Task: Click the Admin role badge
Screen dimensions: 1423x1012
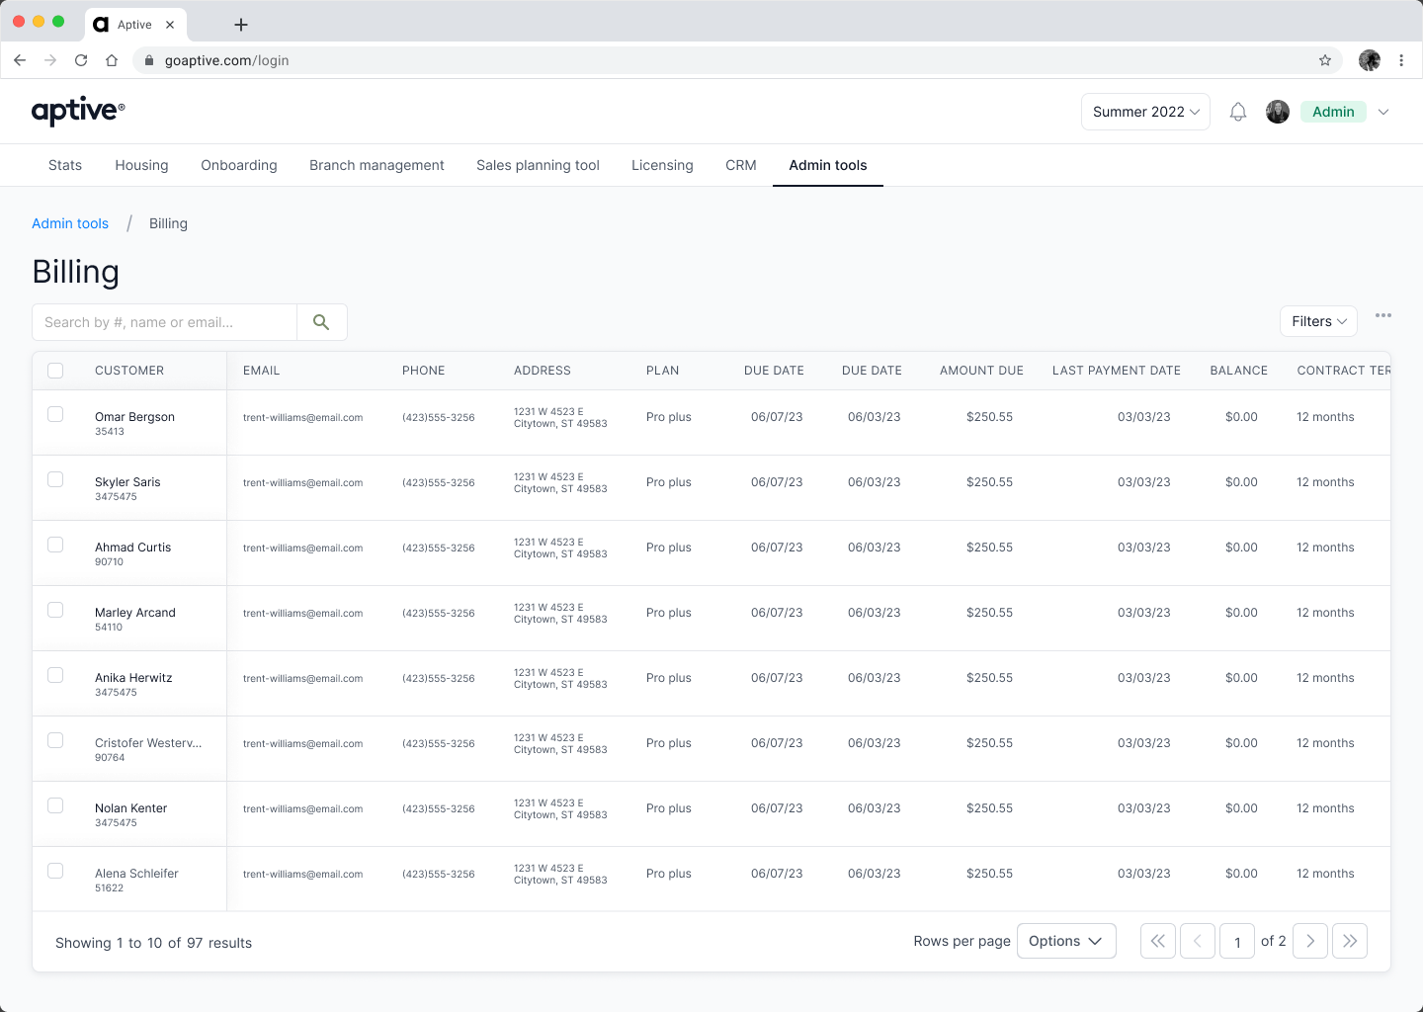Action: (x=1333, y=112)
